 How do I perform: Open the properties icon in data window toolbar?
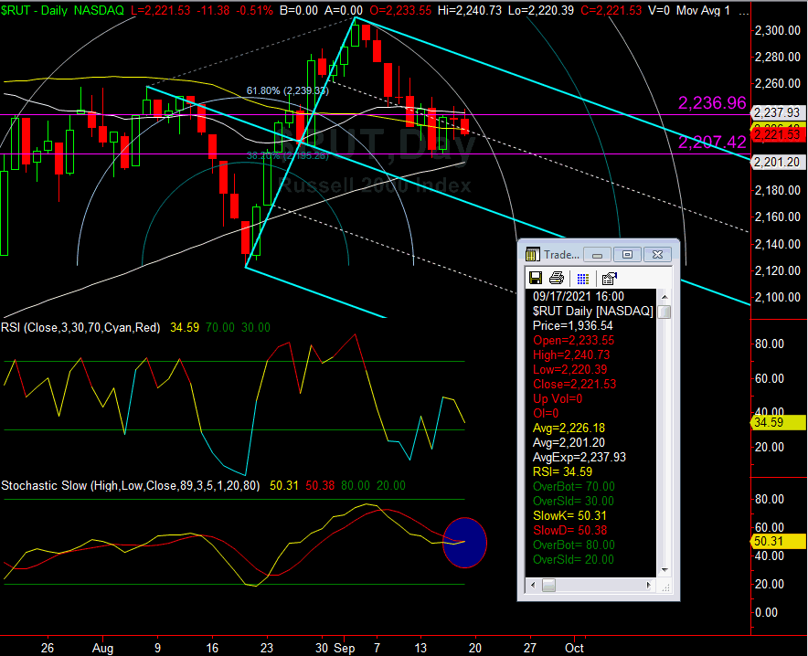[x=610, y=278]
